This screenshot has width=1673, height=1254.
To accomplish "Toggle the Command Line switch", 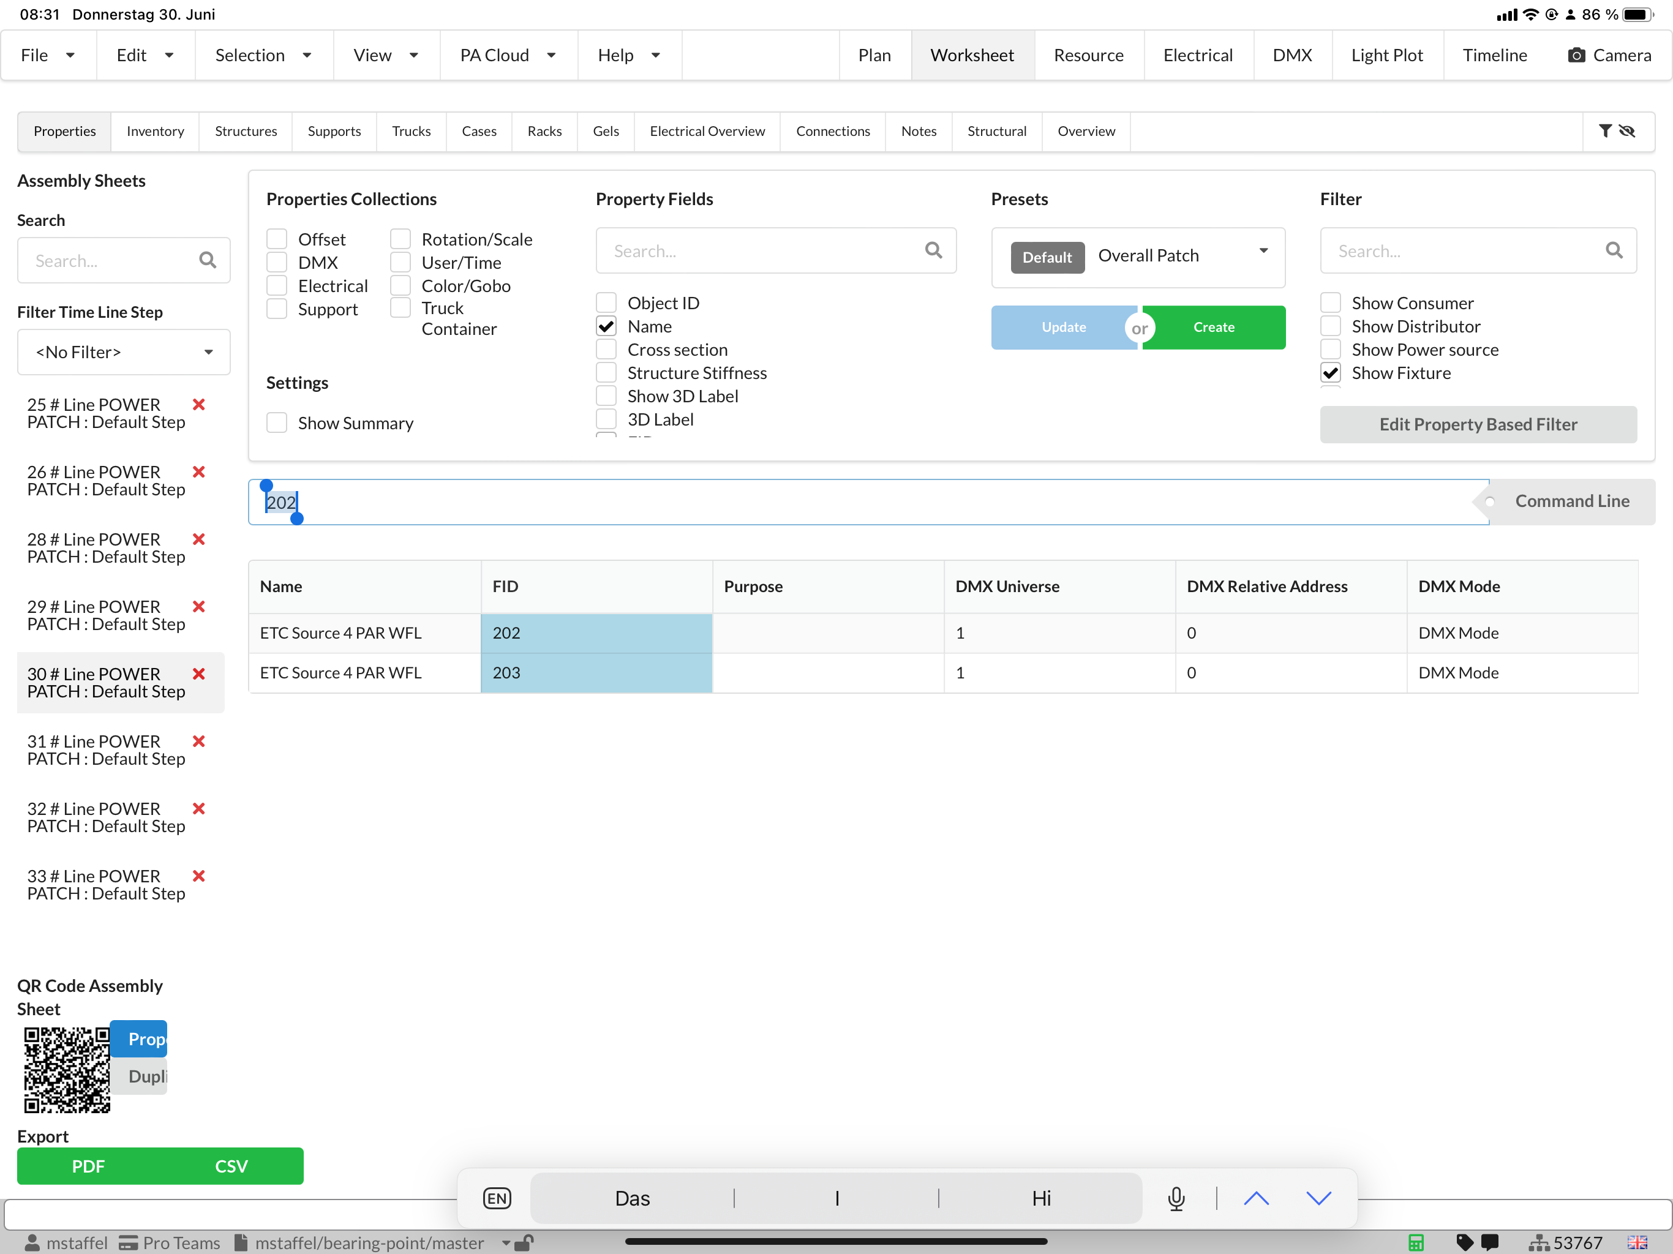I will coord(1565,501).
